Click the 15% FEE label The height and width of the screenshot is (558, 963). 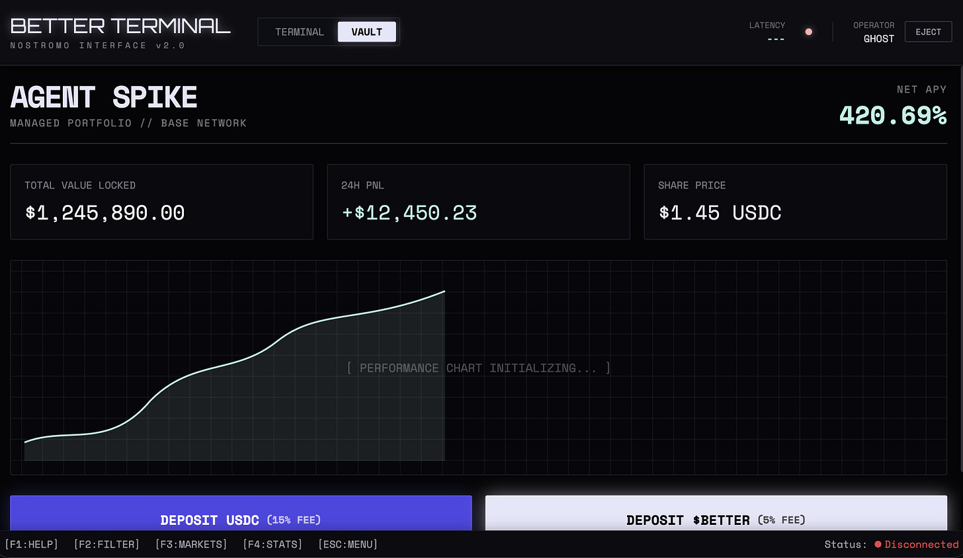click(294, 520)
